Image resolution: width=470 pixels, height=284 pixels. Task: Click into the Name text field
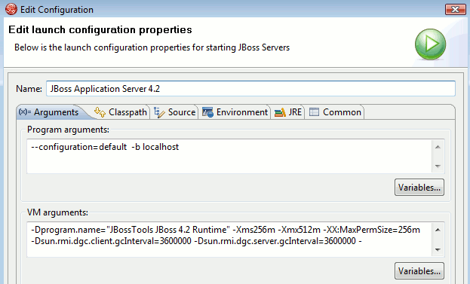(250, 89)
